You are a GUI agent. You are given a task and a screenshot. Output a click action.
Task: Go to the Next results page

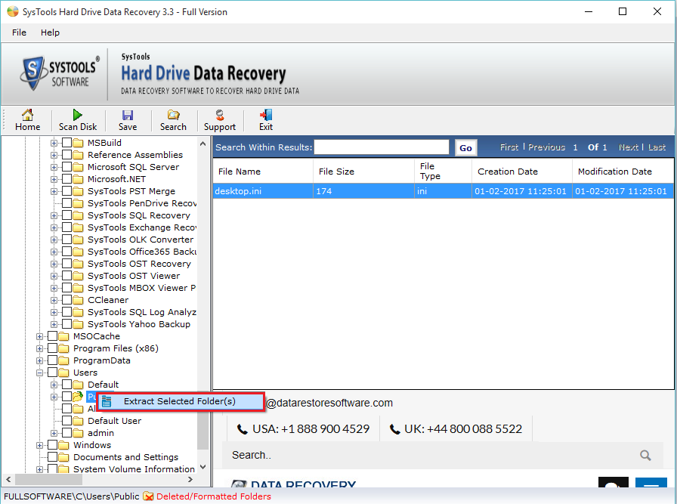point(628,147)
